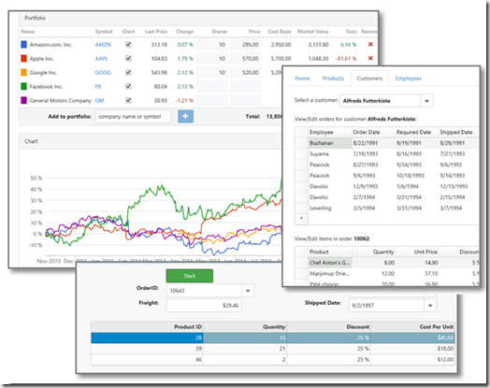Image resolution: width=490 pixels, height=388 pixels.
Task: Click the orange Google color swatch
Action: click(23, 73)
